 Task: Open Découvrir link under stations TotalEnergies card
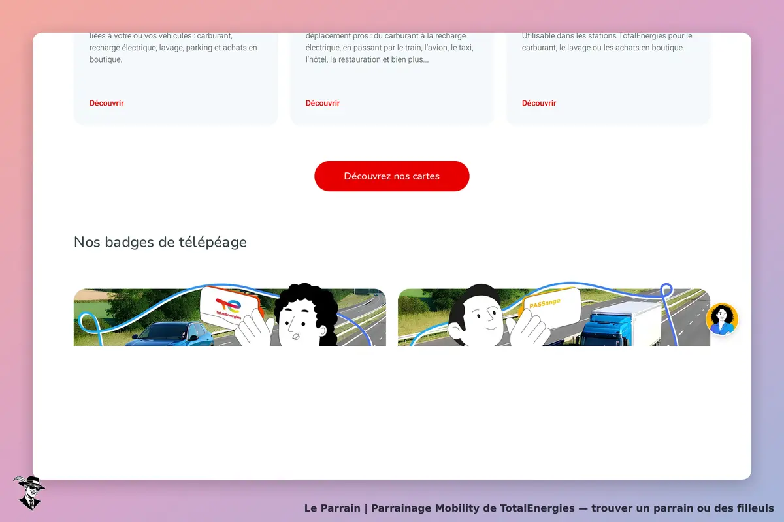coord(539,103)
